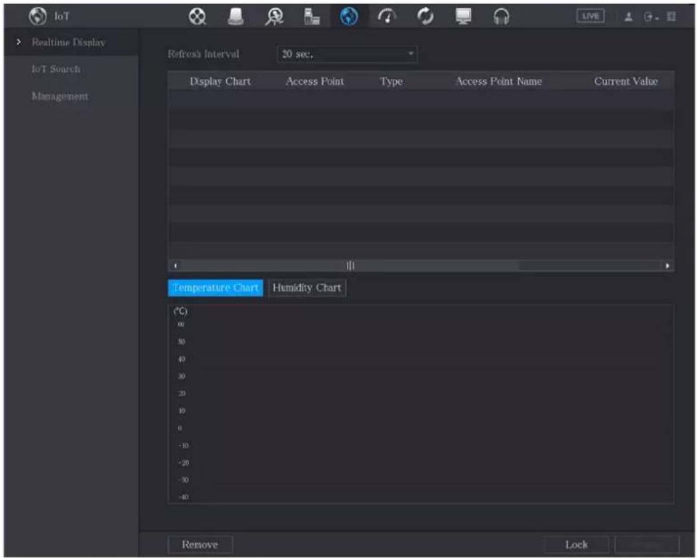Viewport: 697px width, 558px height.
Task: Click the table scrollbar left arrow
Action: (175, 266)
